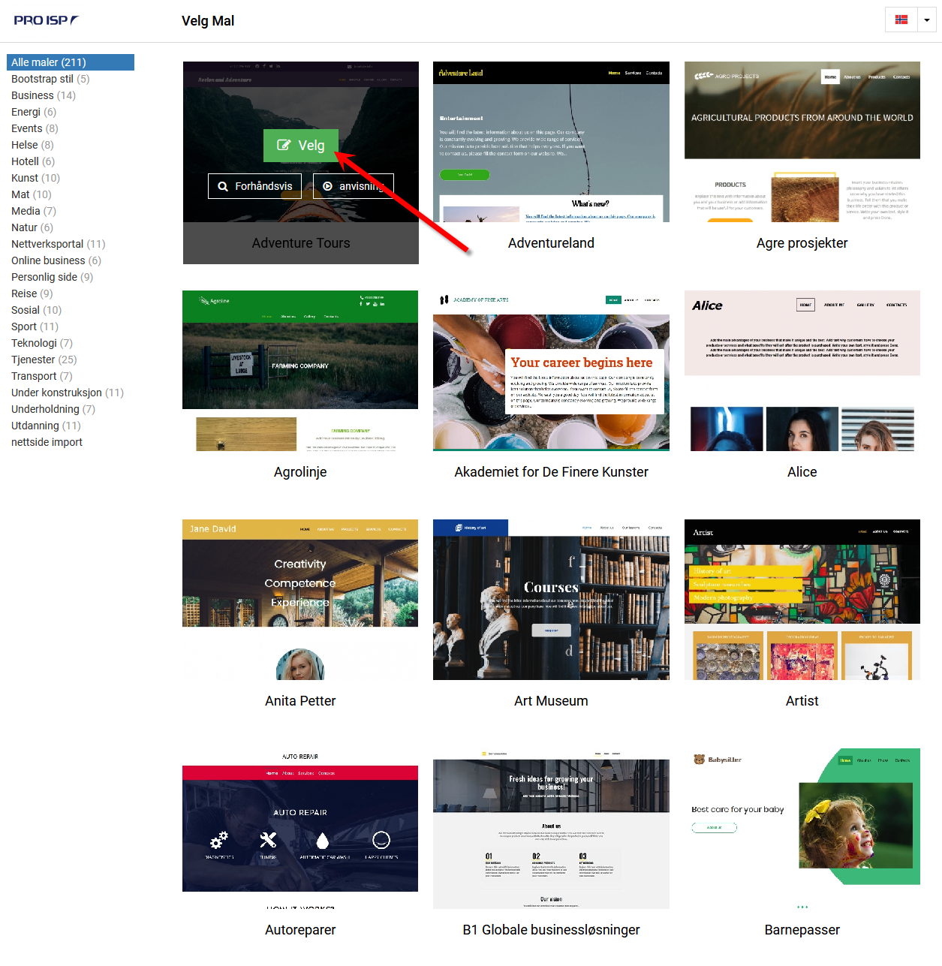942x966 pixels.
Task: Select the Artist template thumbnail
Action: [x=802, y=600]
